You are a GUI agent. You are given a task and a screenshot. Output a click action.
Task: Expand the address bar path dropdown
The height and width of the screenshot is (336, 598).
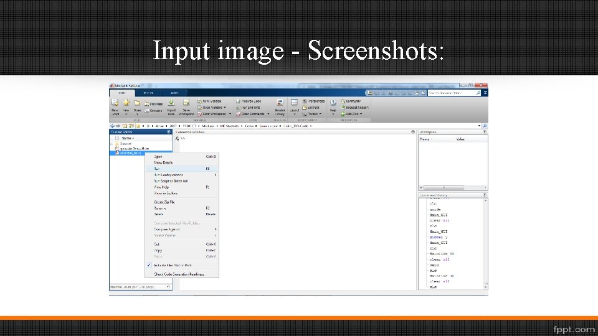(x=480, y=126)
